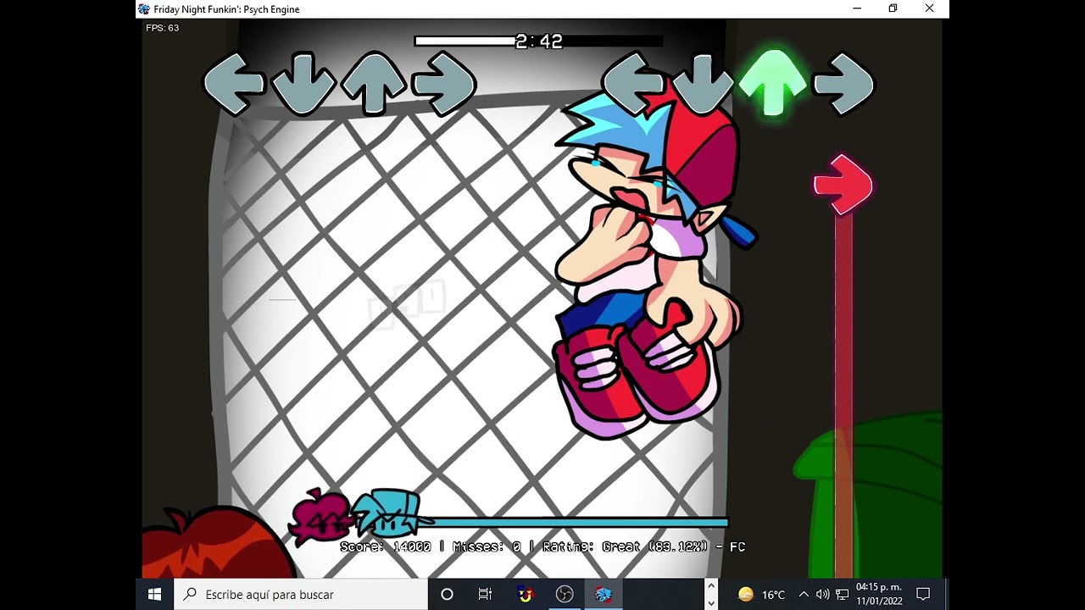Open the Windows Start menu
This screenshot has height=610, width=1085.
point(154,594)
